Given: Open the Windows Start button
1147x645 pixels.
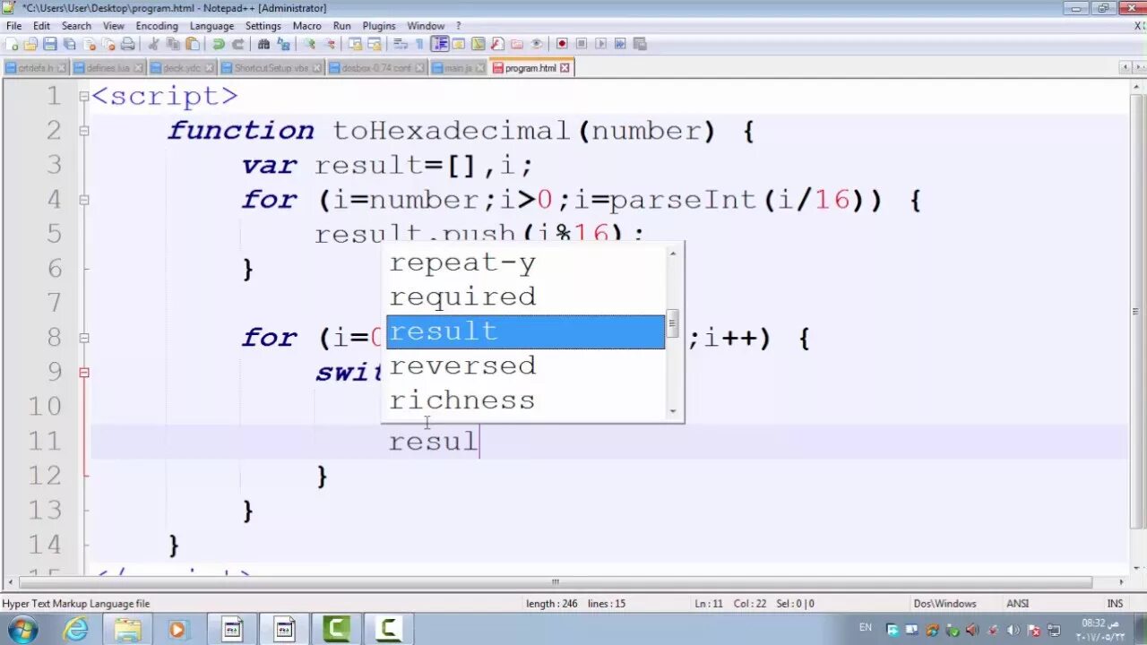Looking at the screenshot, I should click(x=23, y=629).
